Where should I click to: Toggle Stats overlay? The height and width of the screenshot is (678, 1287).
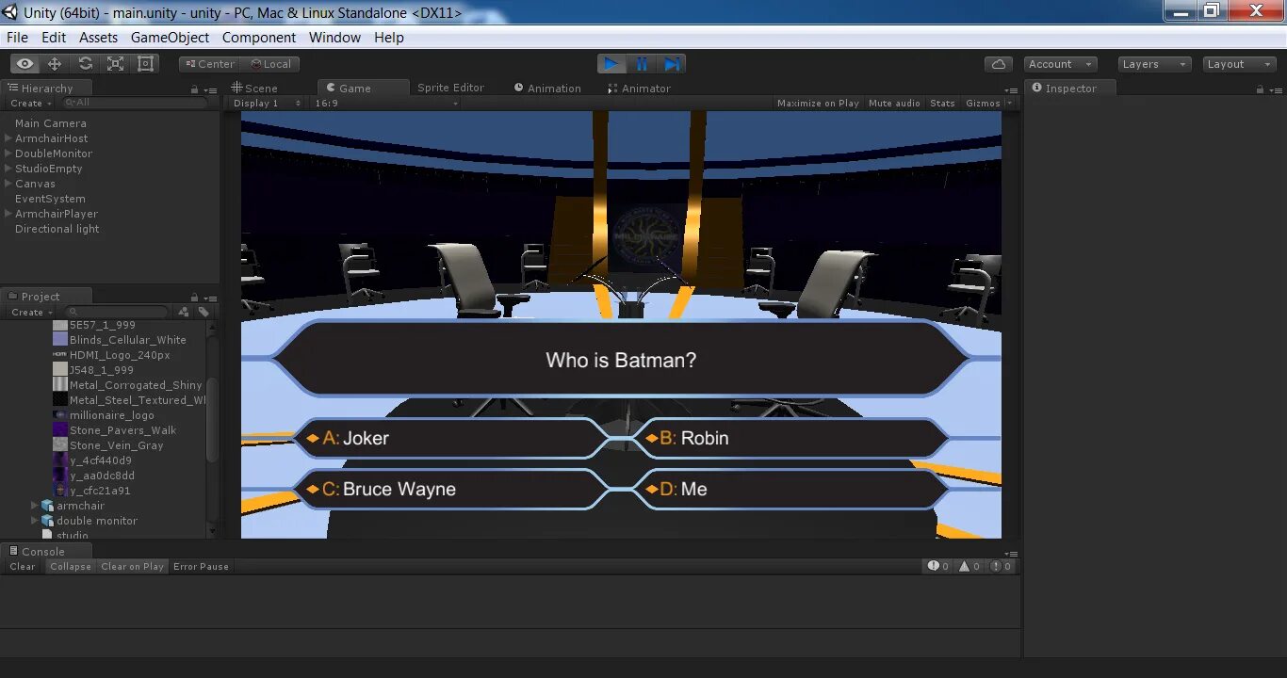pos(942,104)
